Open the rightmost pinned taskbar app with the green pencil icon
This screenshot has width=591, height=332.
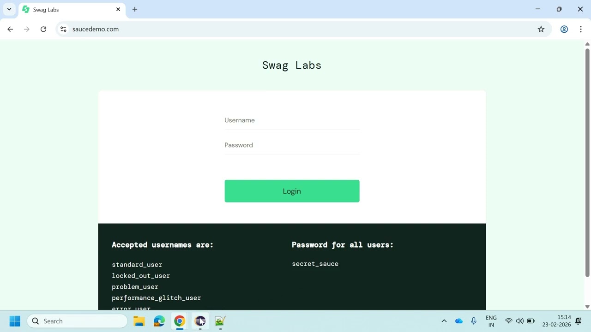tap(220, 321)
